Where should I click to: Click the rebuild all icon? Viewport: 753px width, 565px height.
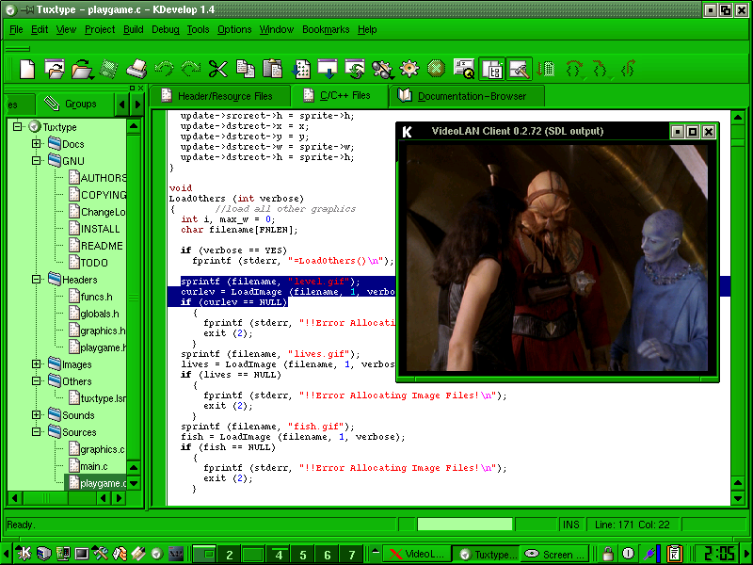[355, 69]
